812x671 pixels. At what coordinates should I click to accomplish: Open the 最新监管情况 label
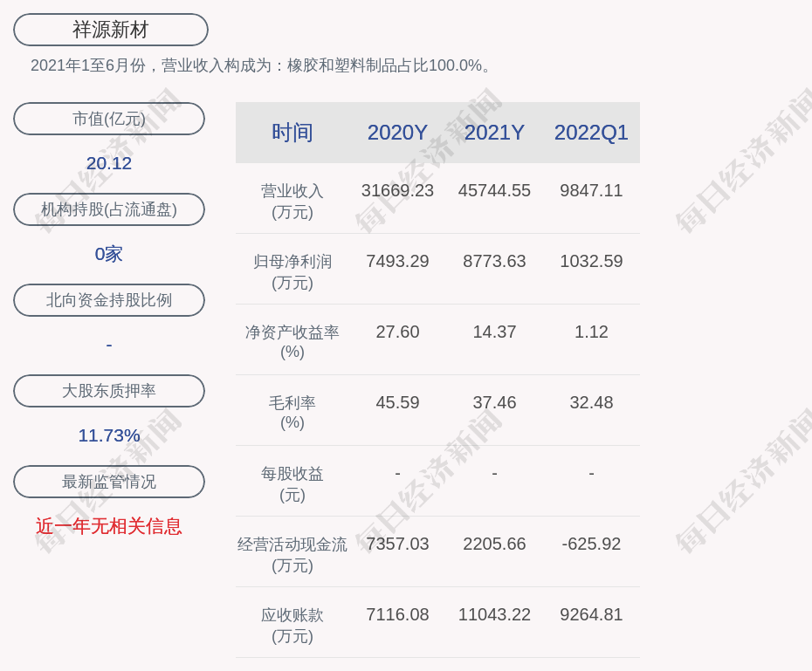click(x=109, y=482)
